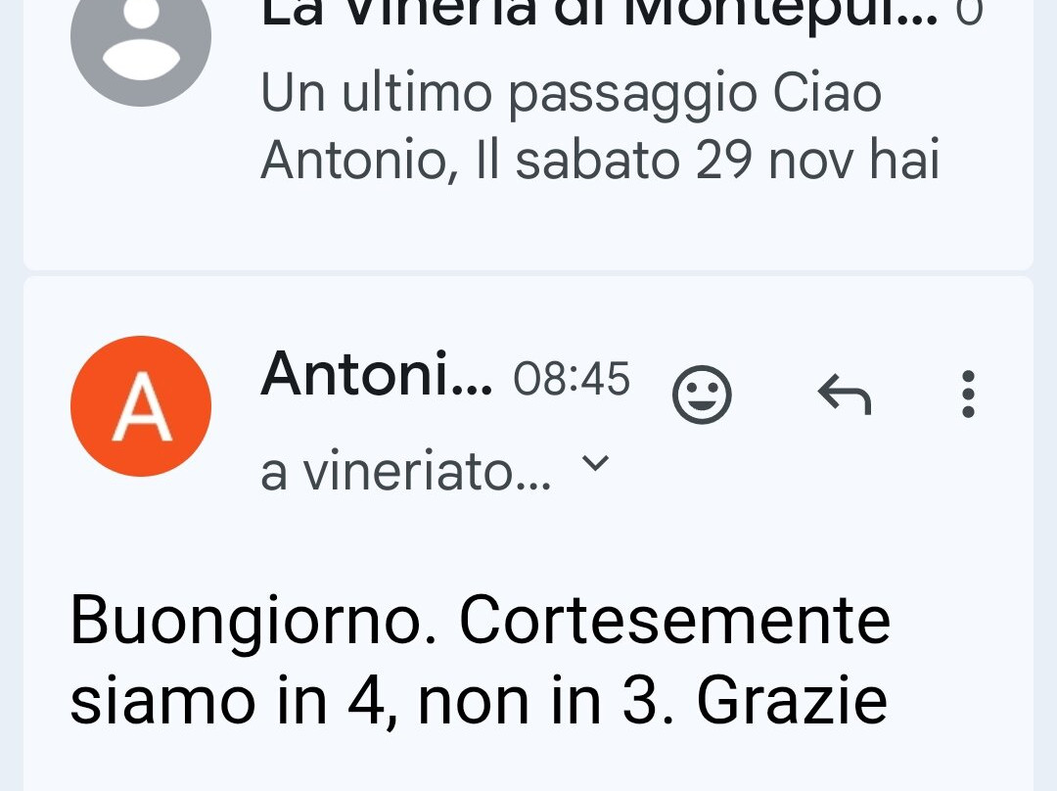Viewport: 1057px width, 791px height.
Task: Tap blank area below the La Vineria snippet
Action: (528, 230)
